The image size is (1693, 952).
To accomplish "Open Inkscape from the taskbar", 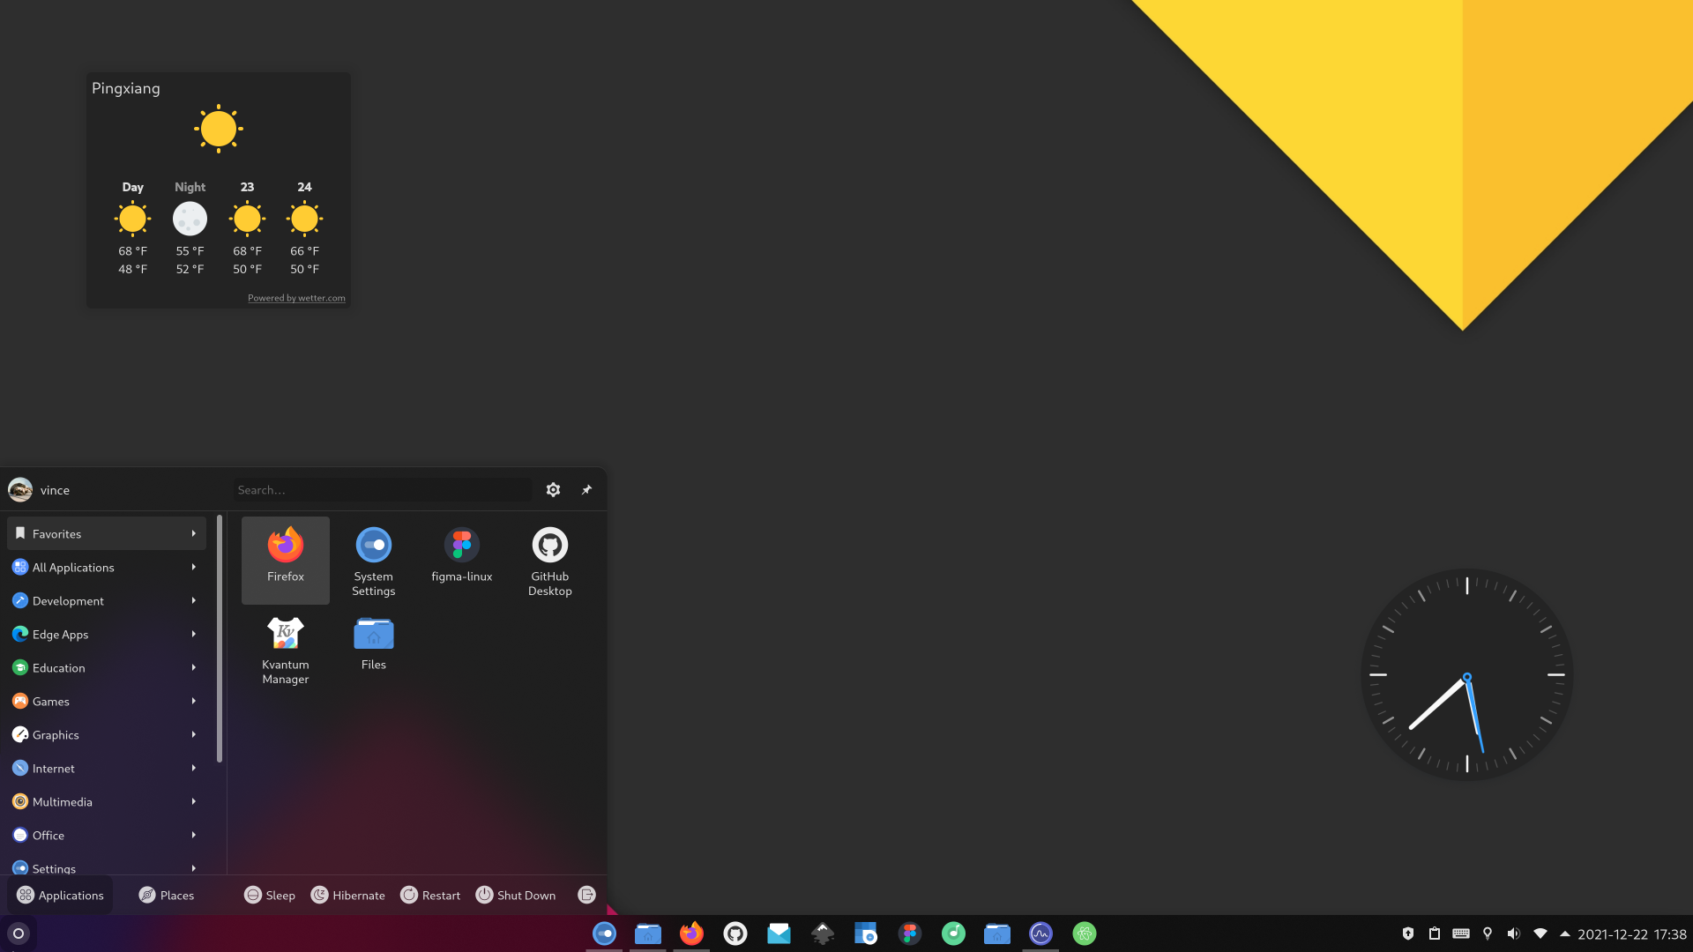I will pyautogui.click(x=823, y=933).
